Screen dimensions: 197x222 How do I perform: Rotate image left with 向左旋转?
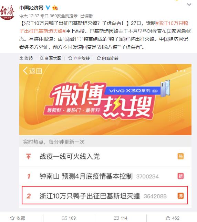(79, 58)
